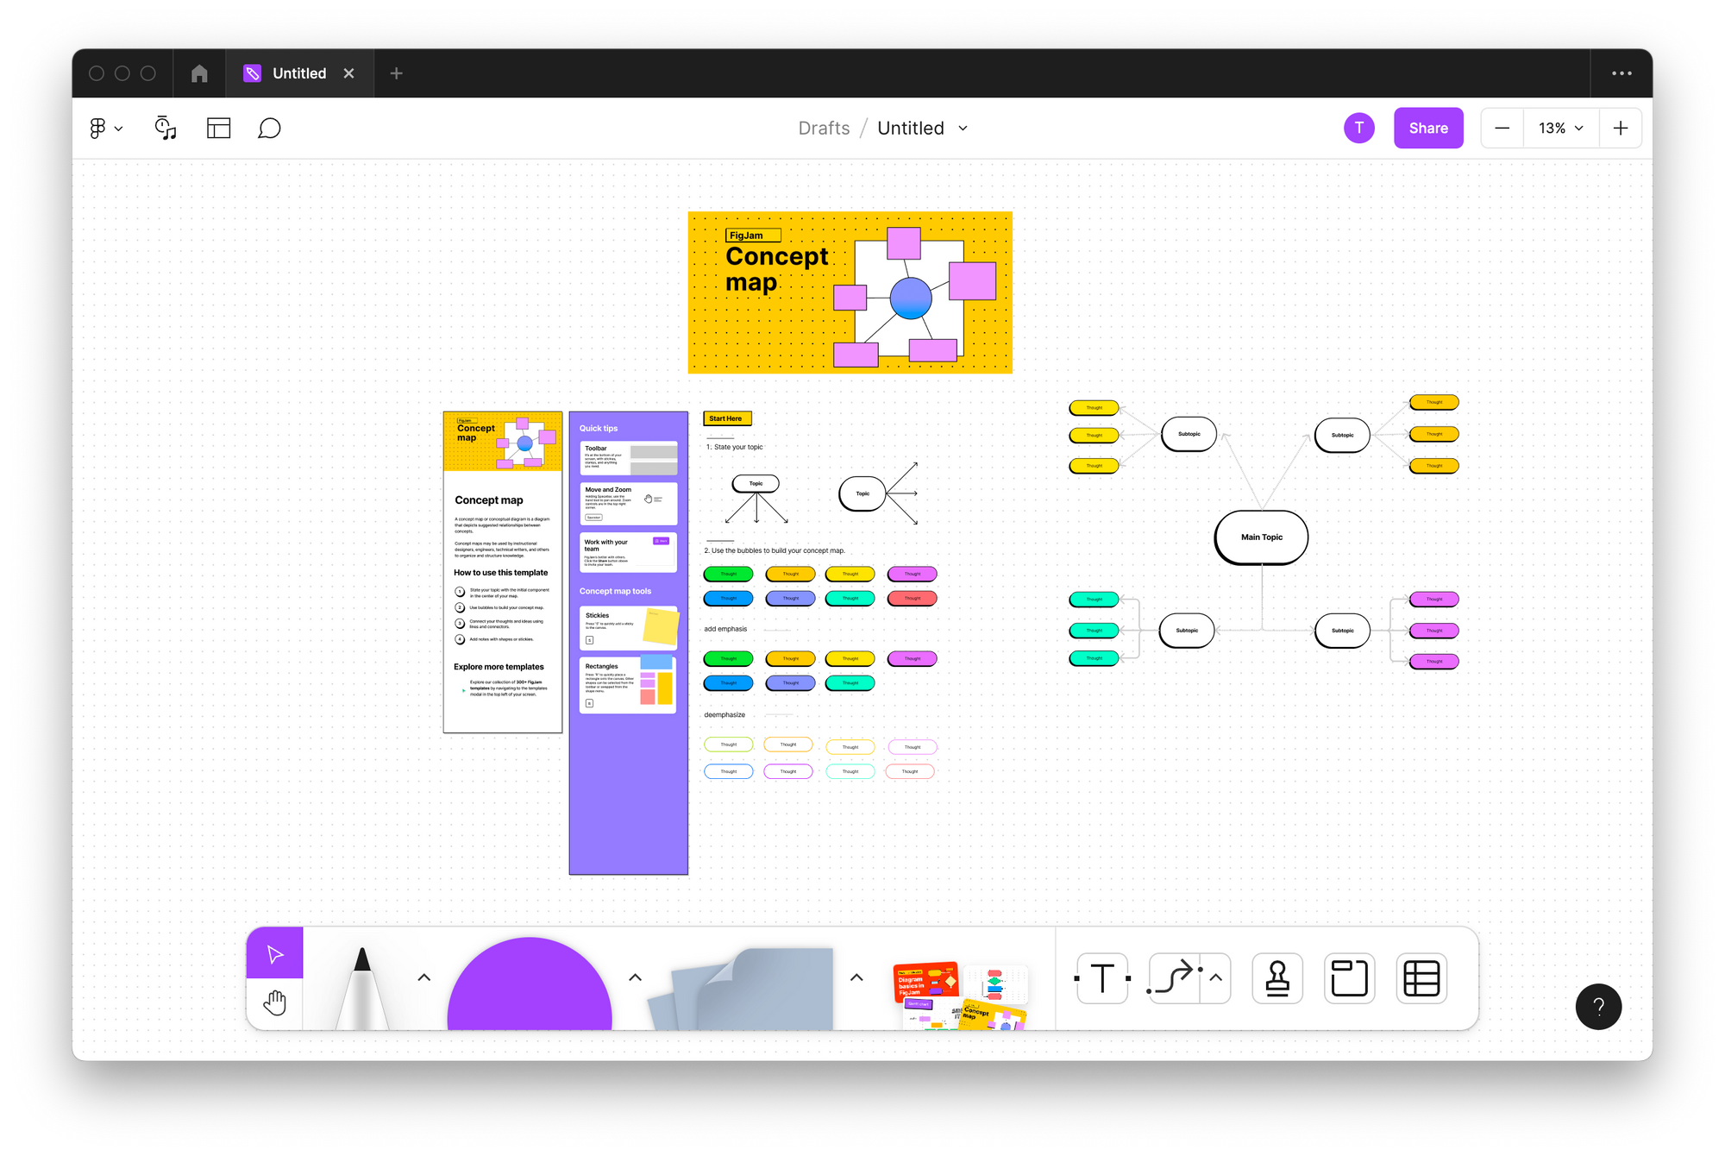Viewport: 1725px width, 1156px height.
Task: Select the hand tool
Action: 274,1002
